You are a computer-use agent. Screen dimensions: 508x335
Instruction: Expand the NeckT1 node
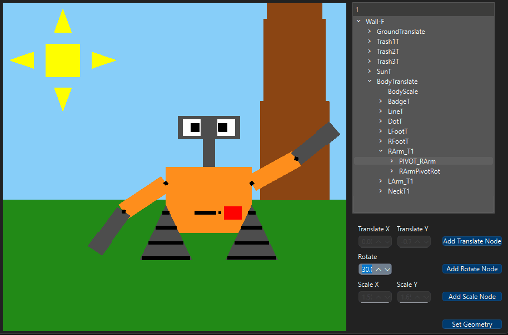[x=381, y=191]
